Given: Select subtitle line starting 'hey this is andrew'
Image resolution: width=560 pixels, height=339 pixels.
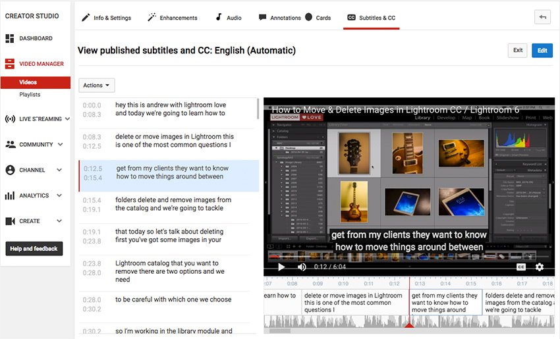Looking at the screenshot, I should (x=170, y=109).
